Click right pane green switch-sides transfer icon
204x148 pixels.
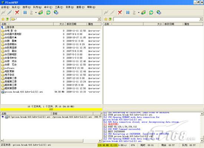click(x=144, y=13)
